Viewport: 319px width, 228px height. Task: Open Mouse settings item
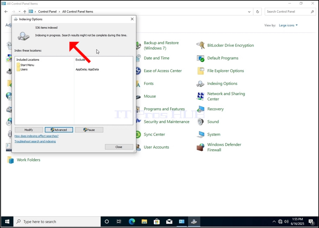click(150, 96)
